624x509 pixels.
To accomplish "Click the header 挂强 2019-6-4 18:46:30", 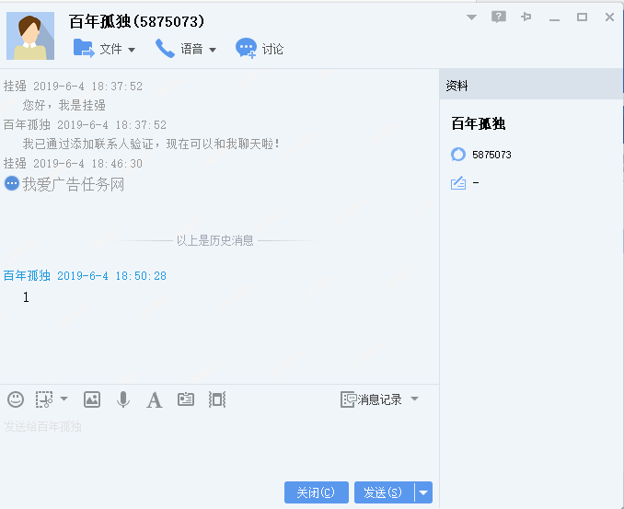I will pyautogui.click(x=73, y=163).
